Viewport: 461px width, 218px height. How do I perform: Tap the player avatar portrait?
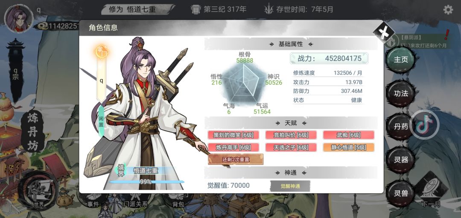pos(18,18)
